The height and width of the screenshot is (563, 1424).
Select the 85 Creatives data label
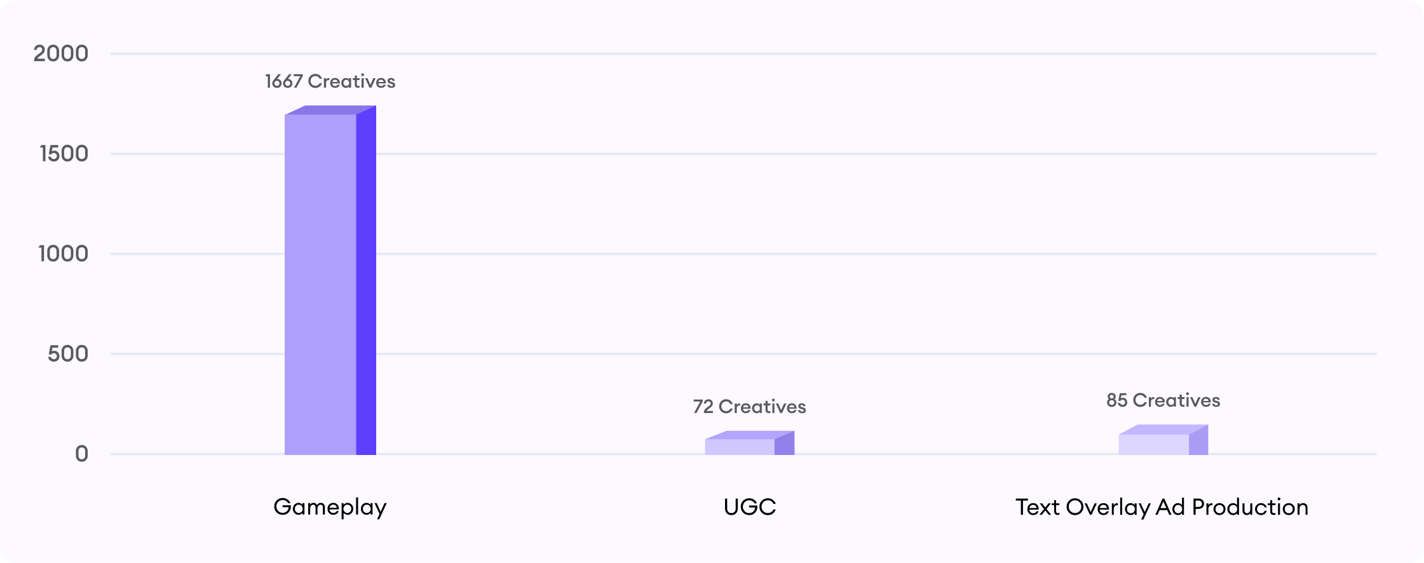[1163, 400]
